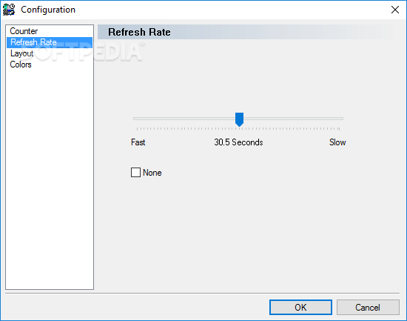Viewport: 407px width, 321px height.
Task: Click empty area below Colors in list
Action: (x=50, y=177)
